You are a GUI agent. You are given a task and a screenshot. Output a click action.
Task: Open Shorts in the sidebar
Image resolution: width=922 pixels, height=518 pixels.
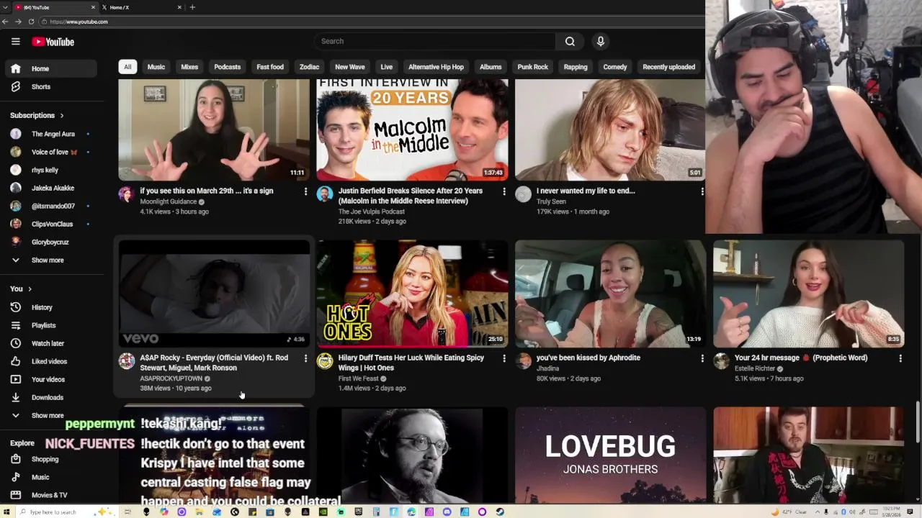50,86
